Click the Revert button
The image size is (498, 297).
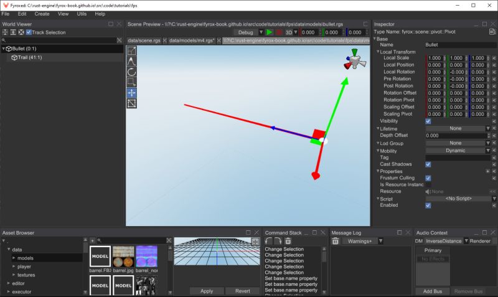point(243,291)
